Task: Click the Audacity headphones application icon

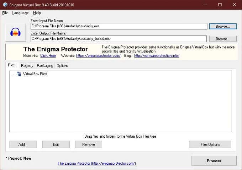Action: coord(15,33)
